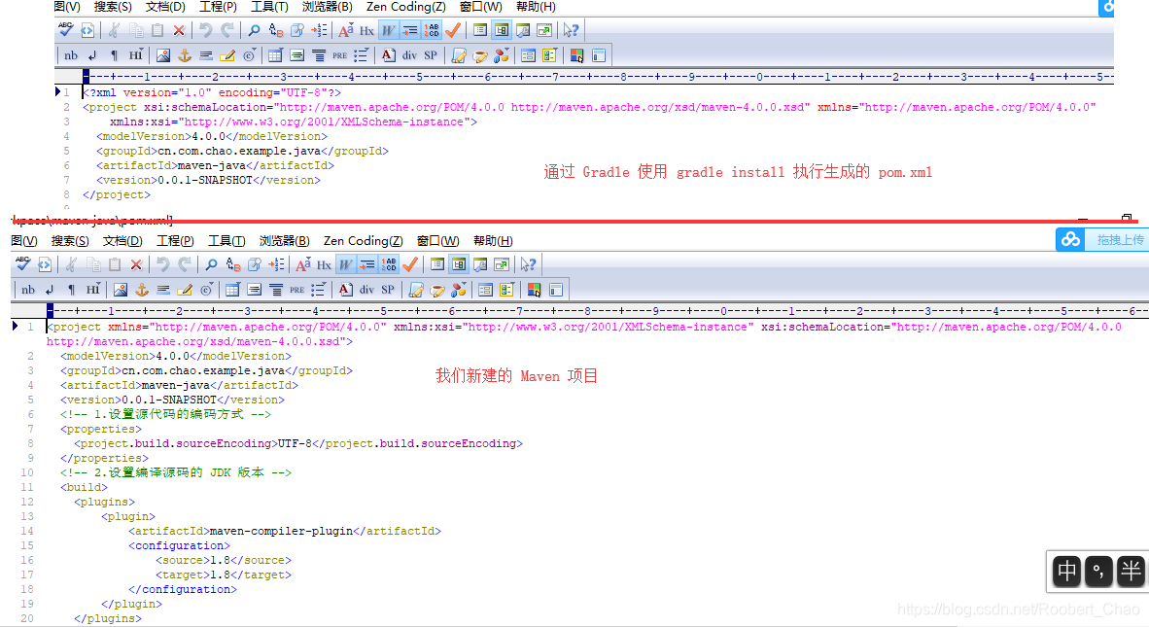Toggle auto indent in upper toolbar
The image size is (1149, 627).
click(409, 30)
